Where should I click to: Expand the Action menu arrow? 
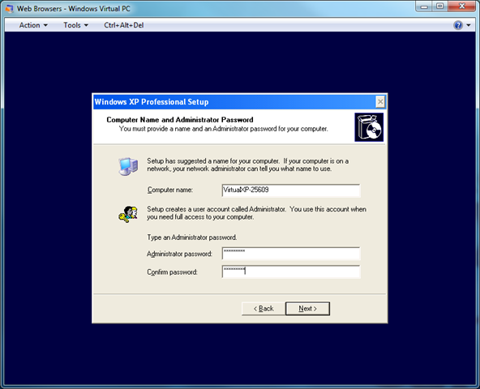[x=45, y=25]
